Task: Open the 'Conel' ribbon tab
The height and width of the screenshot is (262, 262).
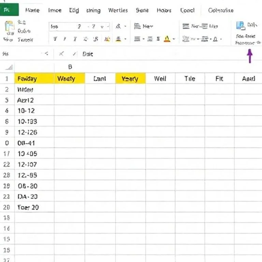Action: click(187, 10)
